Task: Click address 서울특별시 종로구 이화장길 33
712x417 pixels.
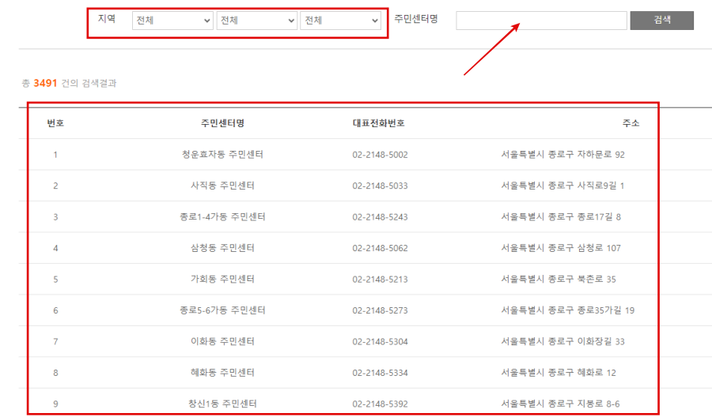Action: (x=563, y=341)
